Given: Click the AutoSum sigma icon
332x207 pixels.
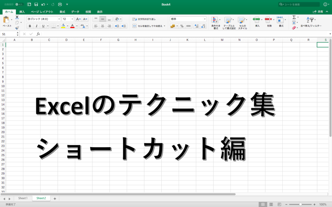Looking at the screenshot, I should (x=294, y=17).
